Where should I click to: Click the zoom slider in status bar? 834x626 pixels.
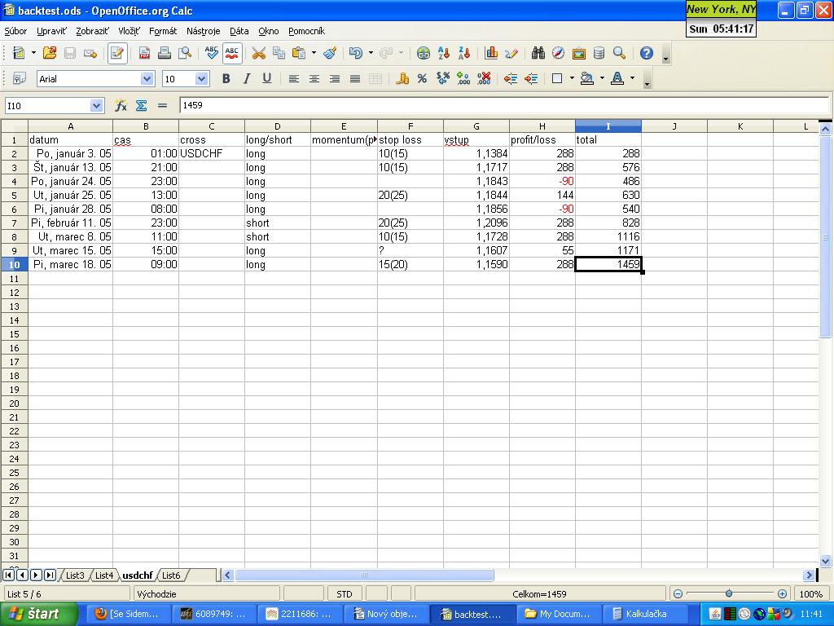point(729,593)
